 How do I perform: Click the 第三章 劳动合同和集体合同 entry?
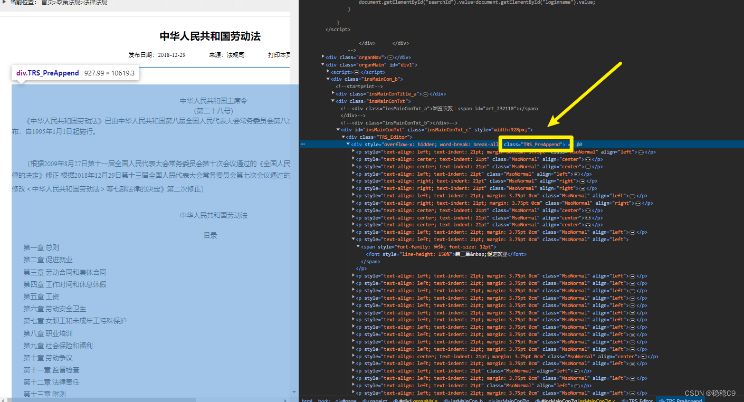point(65,272)
